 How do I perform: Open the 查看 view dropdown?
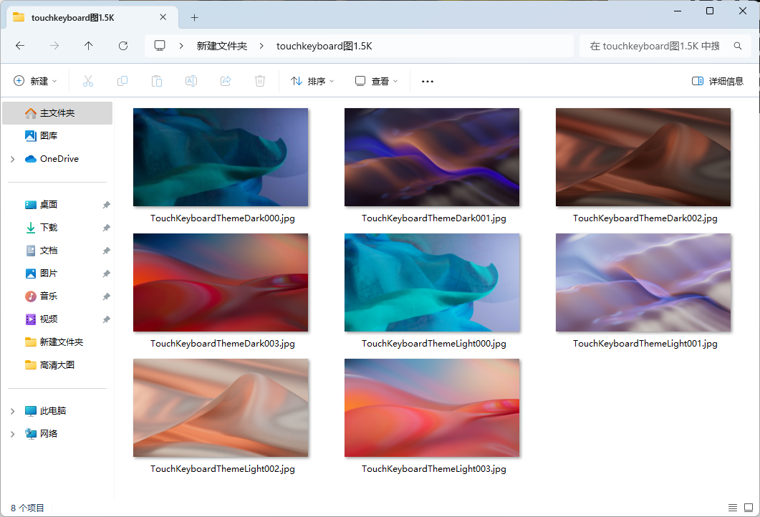click(x=377, y=81)
